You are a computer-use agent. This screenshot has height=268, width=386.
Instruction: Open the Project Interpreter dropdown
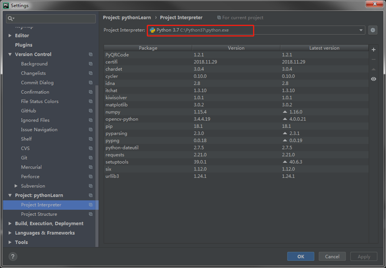(361, 30)
